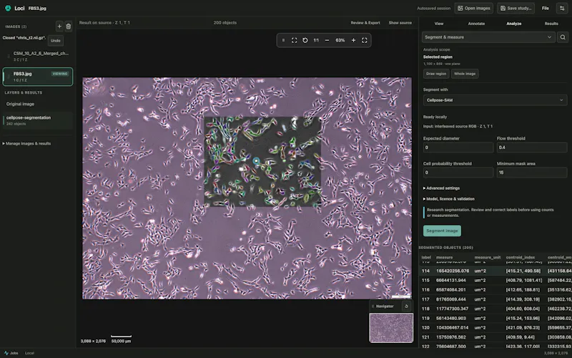Click the Flow threshold field
572x358 pixels.
click(x=532, y=147)
